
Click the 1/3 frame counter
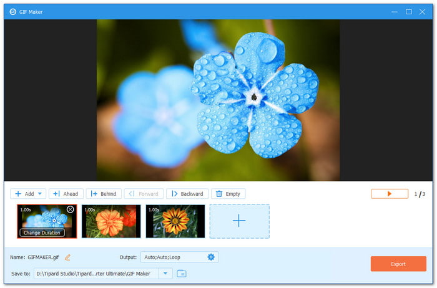click(x=420, y=194)
